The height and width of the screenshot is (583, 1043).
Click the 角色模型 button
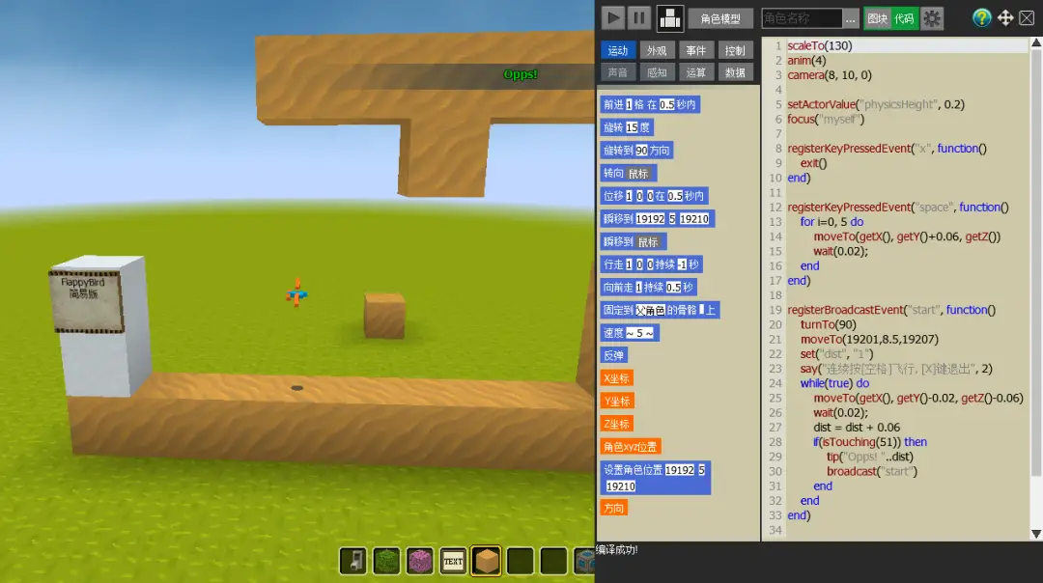click(719, 18)
